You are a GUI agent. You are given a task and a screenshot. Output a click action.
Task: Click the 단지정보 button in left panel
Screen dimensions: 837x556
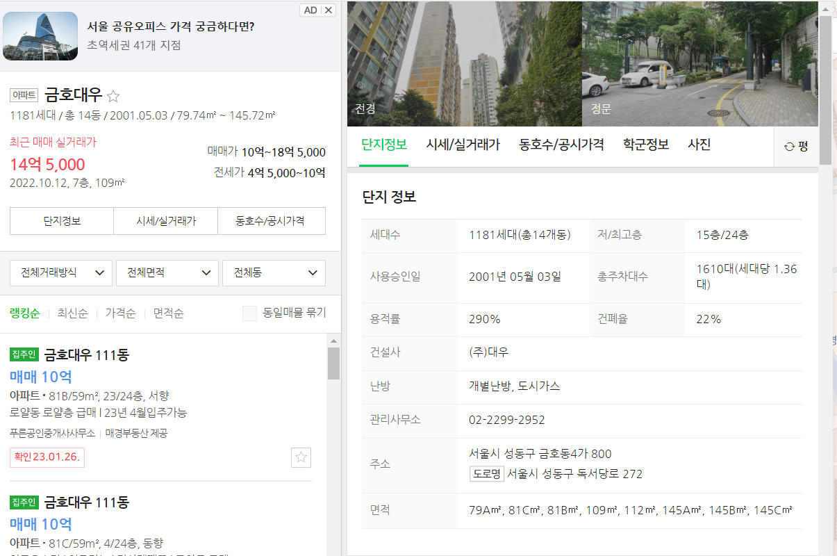(62, 221)
